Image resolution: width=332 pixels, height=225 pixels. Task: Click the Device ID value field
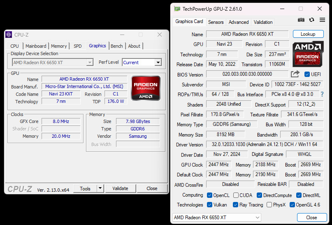pos(297,84)
